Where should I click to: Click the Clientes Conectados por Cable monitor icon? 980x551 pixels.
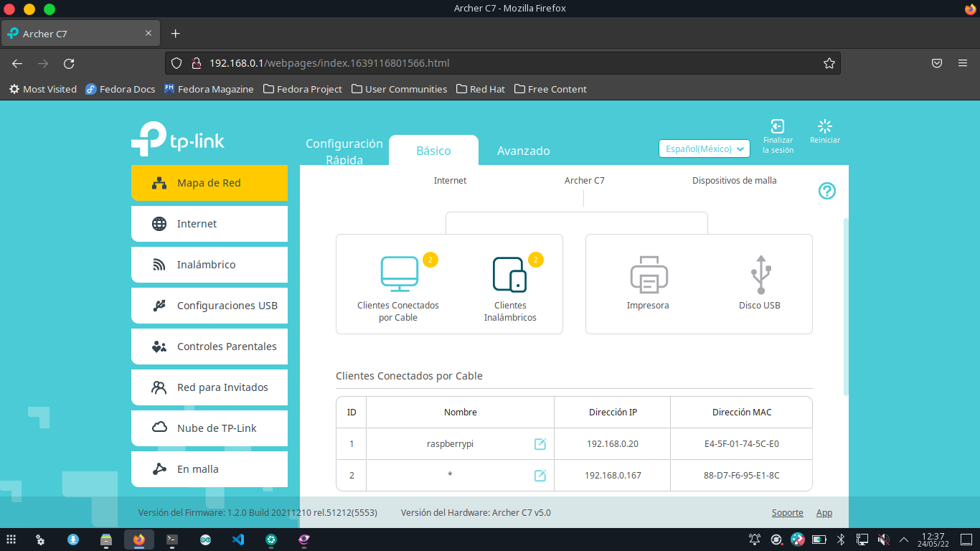click(399, 274)
